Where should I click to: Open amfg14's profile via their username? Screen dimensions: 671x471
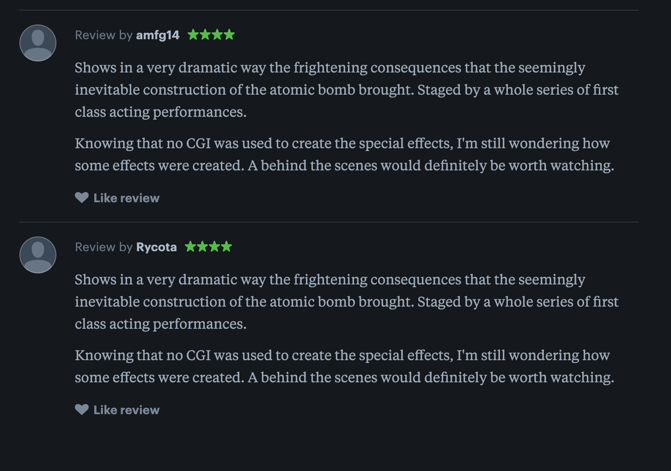coord(157,35)
